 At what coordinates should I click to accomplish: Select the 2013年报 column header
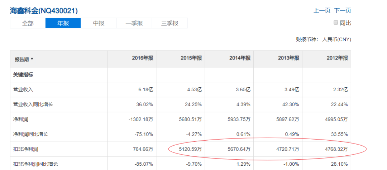(288, 58)
